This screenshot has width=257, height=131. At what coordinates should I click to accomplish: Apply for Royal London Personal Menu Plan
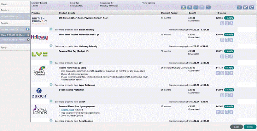point(229,106)
